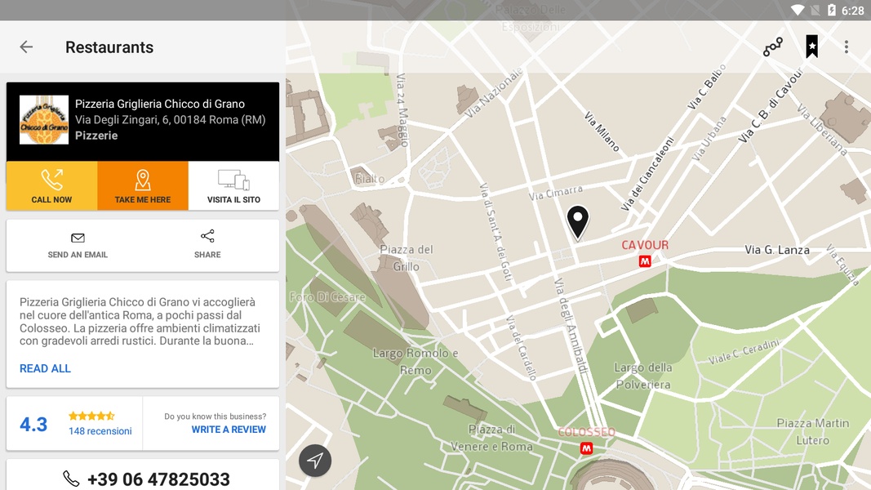Viewport: 871px width, 490px height.
Task: Tap the Take Me Here button
Action: pos(143,185)
